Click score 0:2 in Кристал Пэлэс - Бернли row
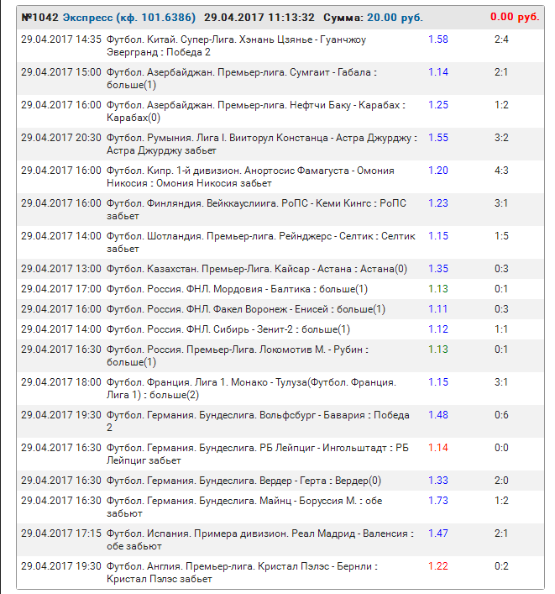This screenshot has height=594, width=555. 501,566
